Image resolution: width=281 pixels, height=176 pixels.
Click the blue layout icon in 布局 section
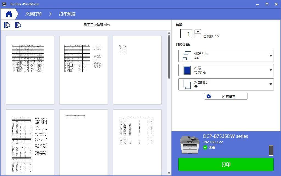(187, 70)
